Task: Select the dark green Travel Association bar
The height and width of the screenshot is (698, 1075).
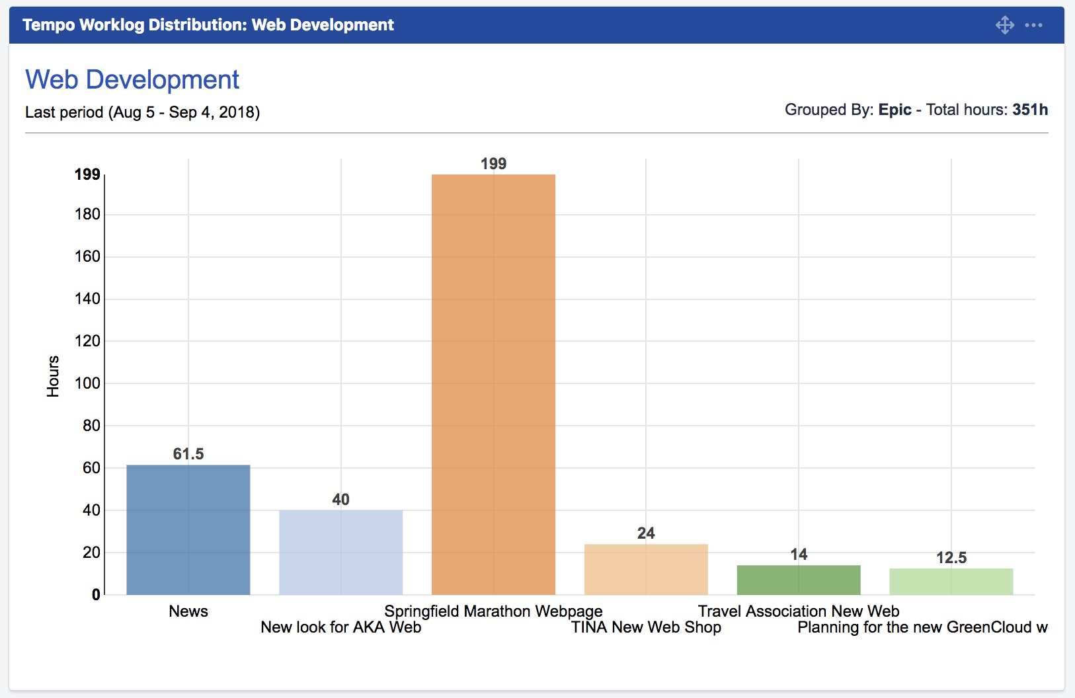Action: coord(799,580)
